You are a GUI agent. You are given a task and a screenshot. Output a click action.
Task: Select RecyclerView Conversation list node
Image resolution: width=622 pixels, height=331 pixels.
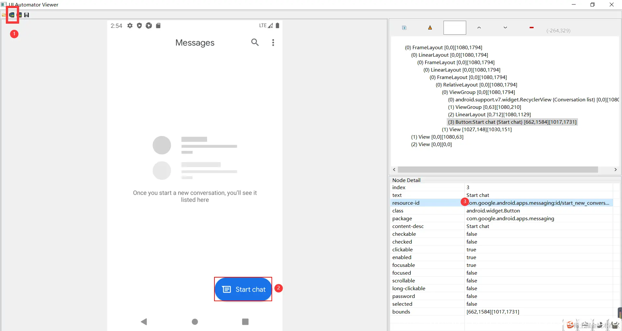point(533,100)
